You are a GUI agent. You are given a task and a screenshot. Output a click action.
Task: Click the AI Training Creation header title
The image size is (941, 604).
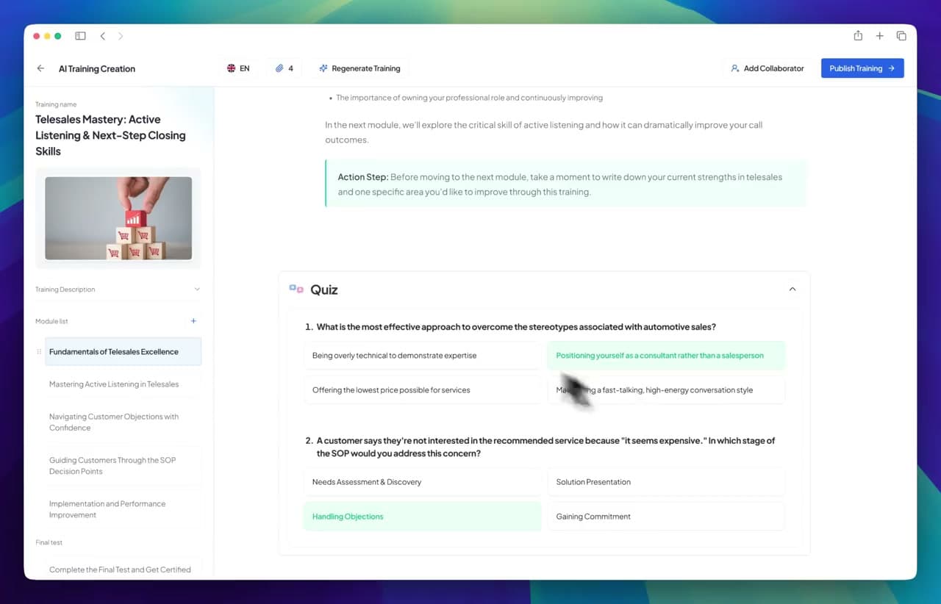(x=97, y=68)
